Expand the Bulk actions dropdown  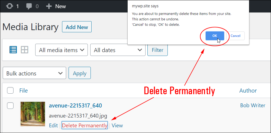point(34,73)
